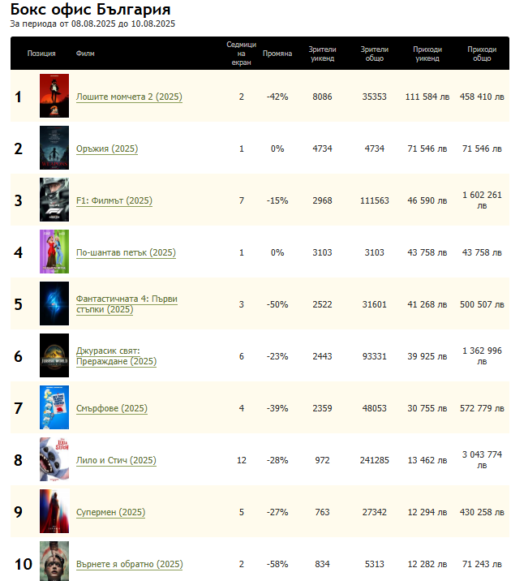Select the Фантастичната 4 poster thumbnail

pos(54,303)
